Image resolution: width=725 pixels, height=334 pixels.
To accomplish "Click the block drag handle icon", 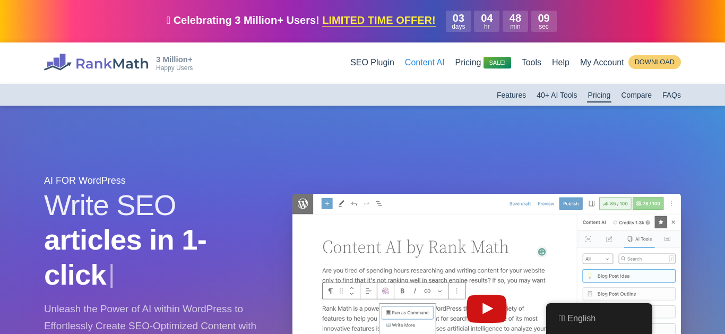I will coord(341,291).
